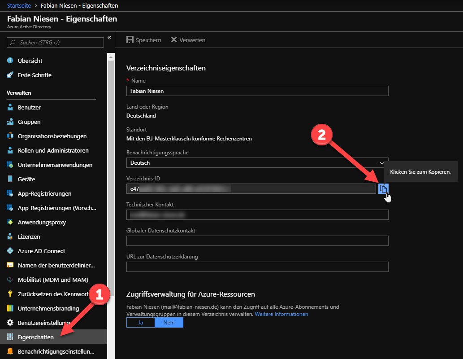Click the Übersicht info icon
Viewport: 463px width, 359px height.
[10, 60]
